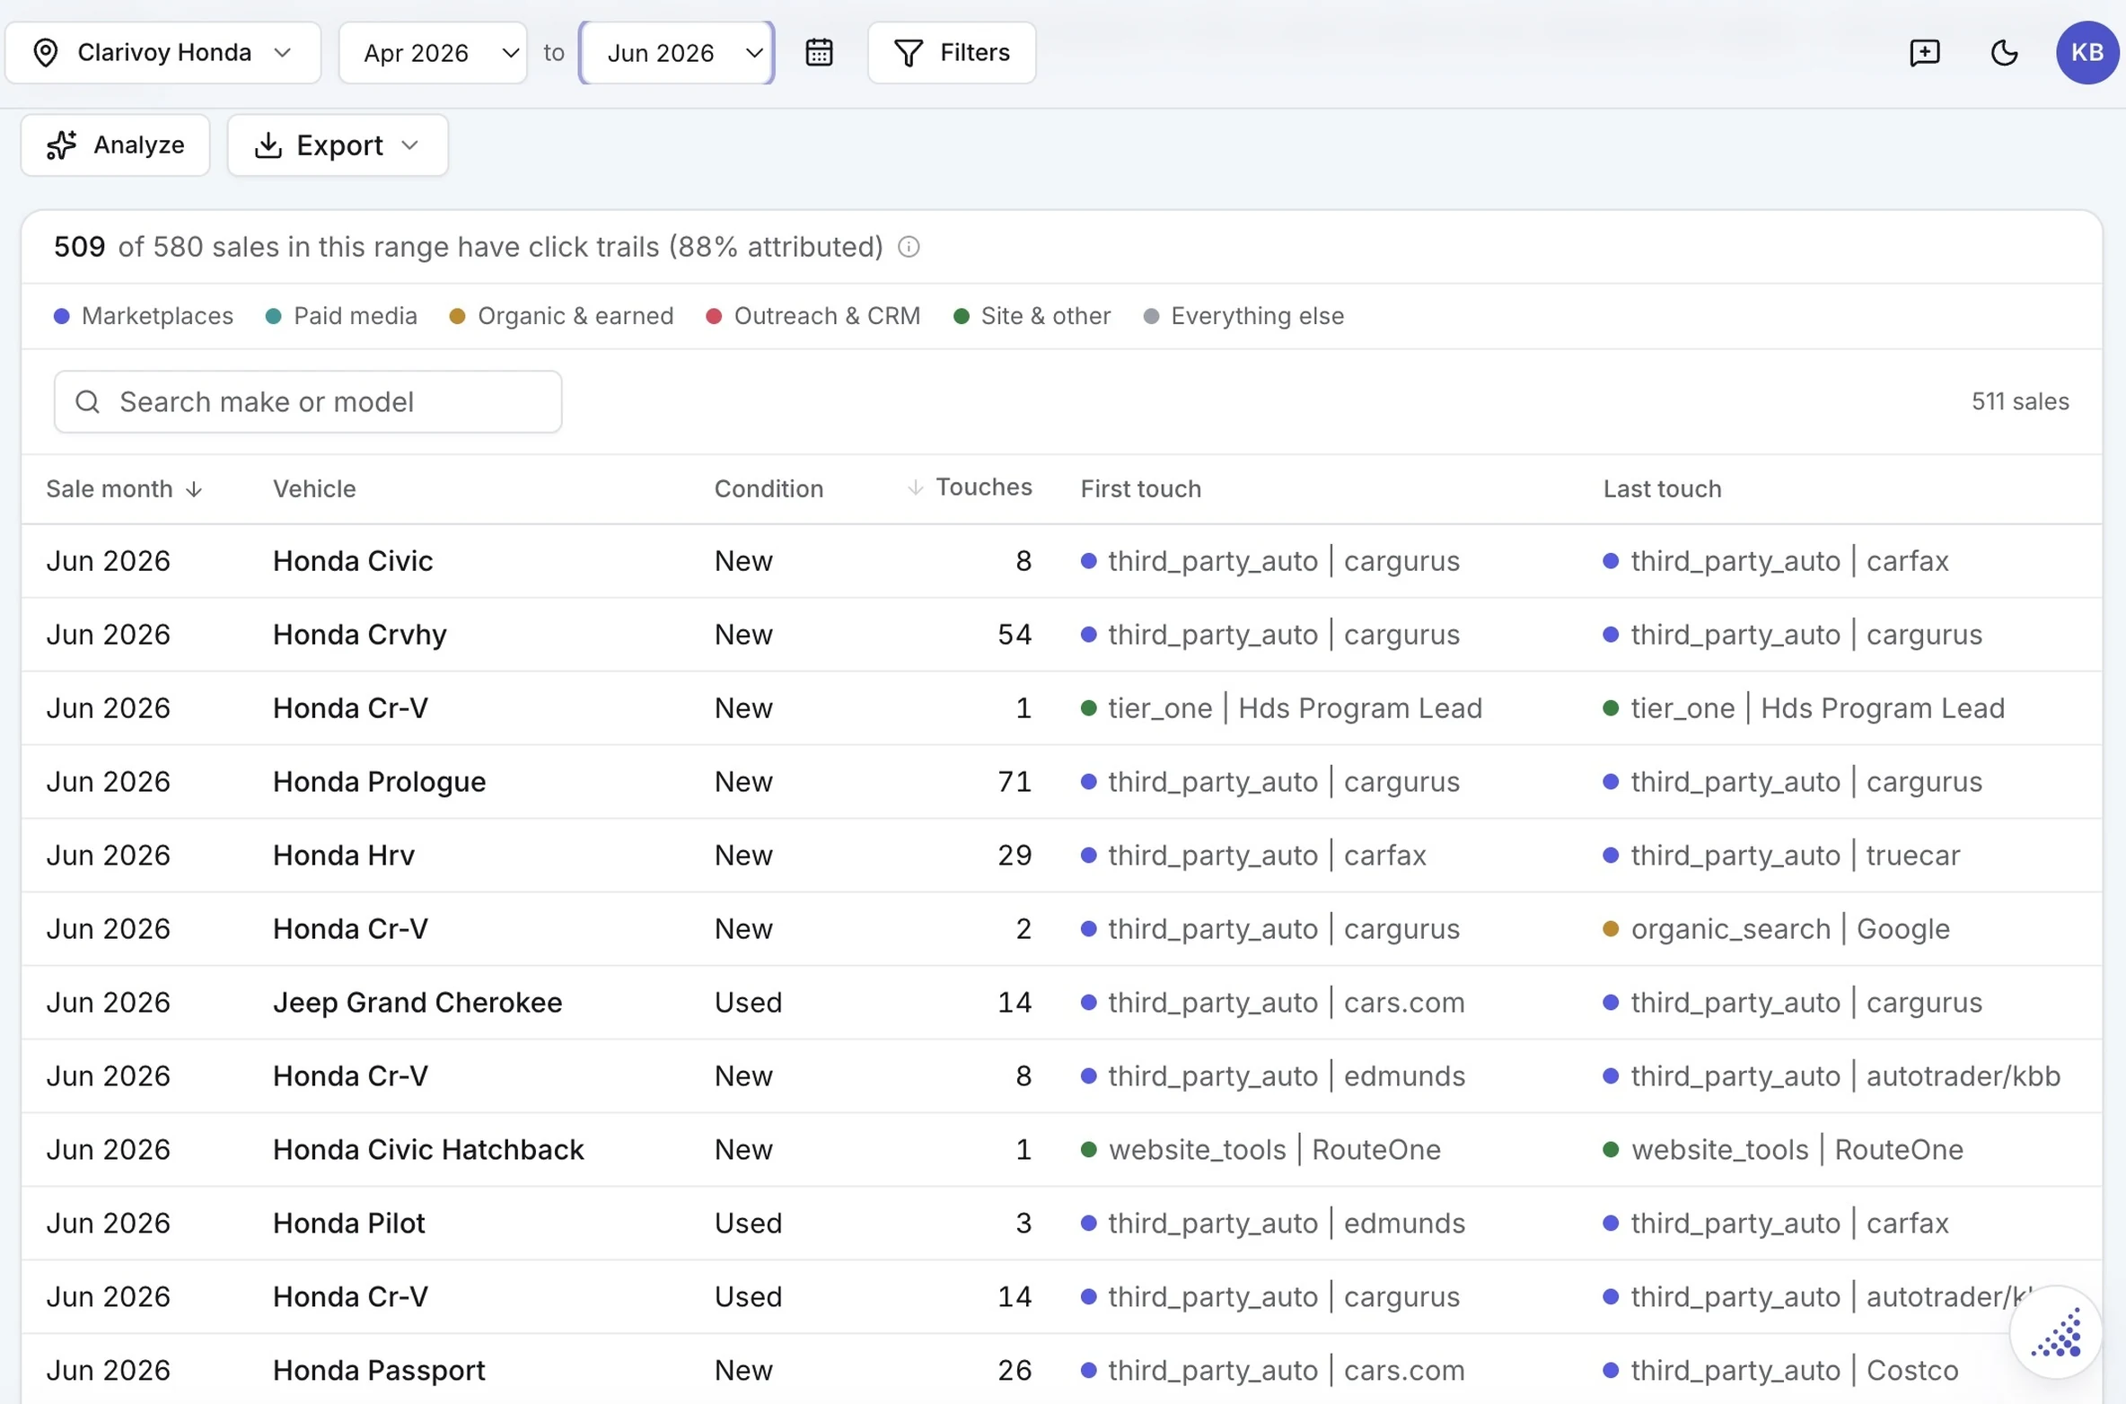Select the Honda Hrv row
Screen dimensions: 2126x1404
tap(1062, 856)
